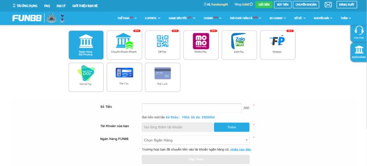
Task: Click the FUN88 logo
Action: (x=27, y=18)
